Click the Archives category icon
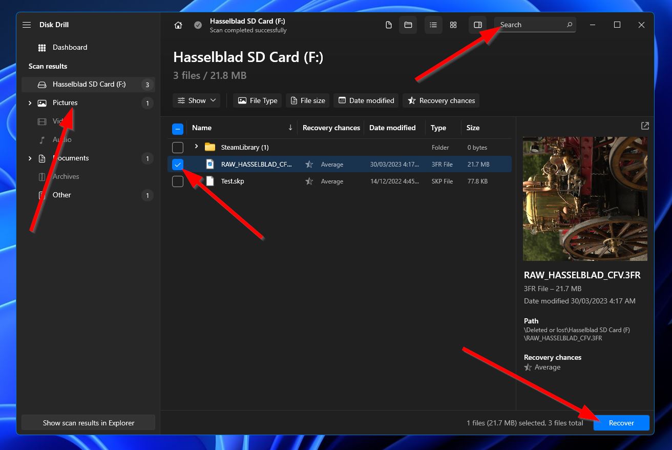Image resolution: width=672 pixels, height=450 pixels. (42, 177)
